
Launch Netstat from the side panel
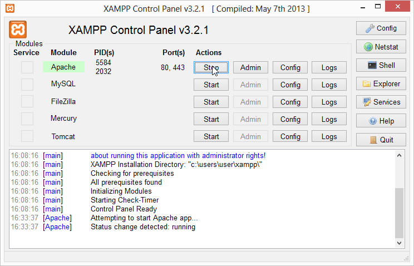381,47
